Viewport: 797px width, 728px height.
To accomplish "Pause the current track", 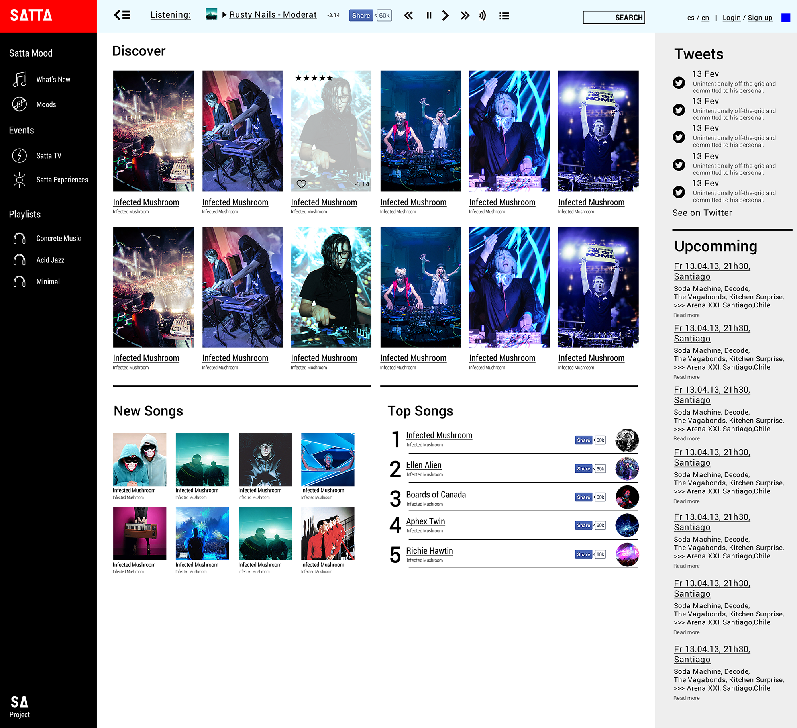I will click(429, 16).
